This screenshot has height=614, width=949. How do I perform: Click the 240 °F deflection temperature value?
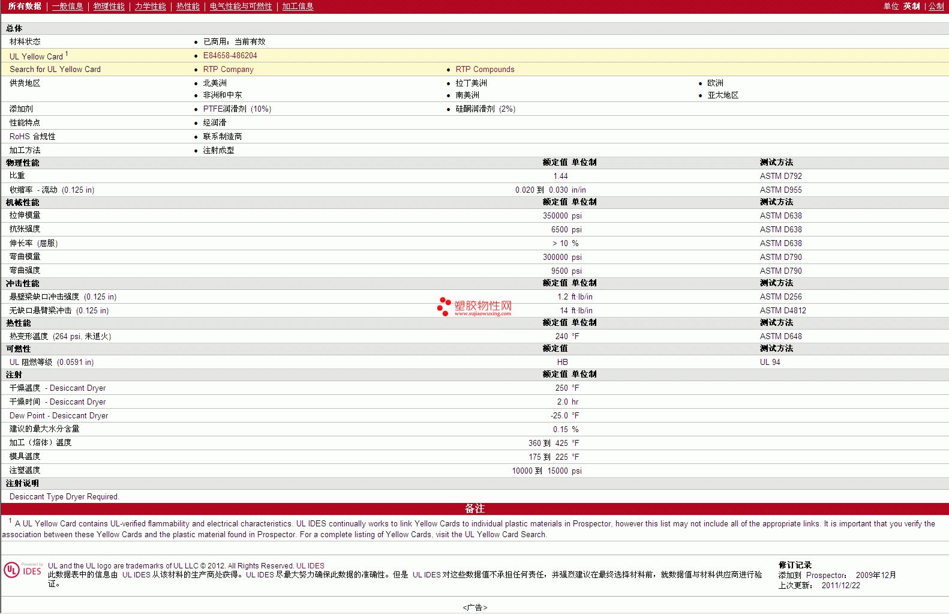click(567, 336)
